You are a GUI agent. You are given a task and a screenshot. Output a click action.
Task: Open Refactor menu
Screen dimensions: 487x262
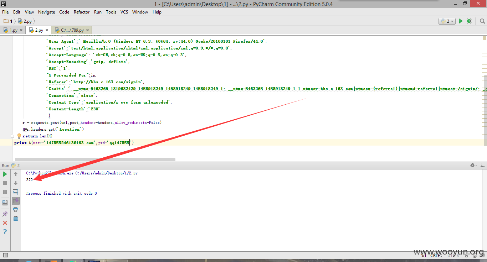[82, 12]
